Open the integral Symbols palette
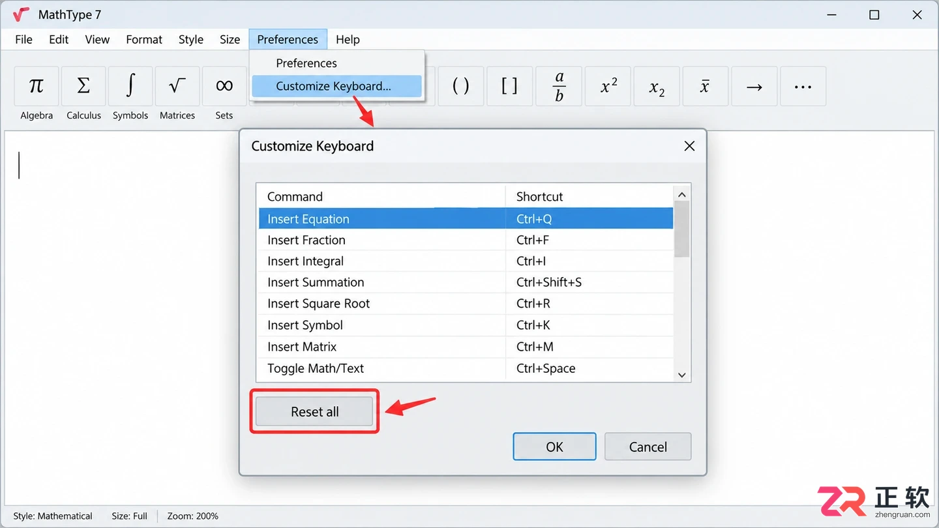 click(x=130, y=86)
